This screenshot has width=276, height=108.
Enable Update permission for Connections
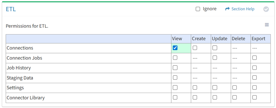pos(215,48)
